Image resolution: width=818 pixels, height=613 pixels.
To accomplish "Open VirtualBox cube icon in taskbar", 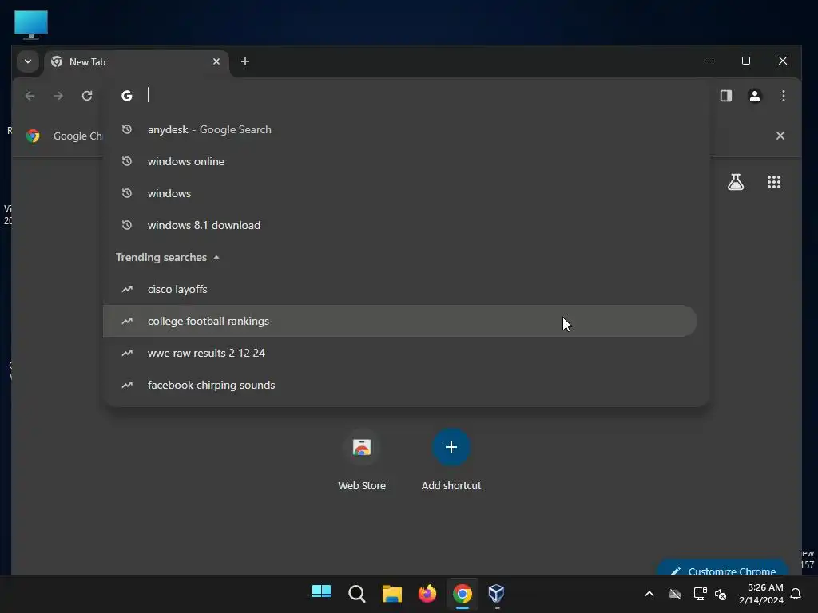I will tap(497, 593).
